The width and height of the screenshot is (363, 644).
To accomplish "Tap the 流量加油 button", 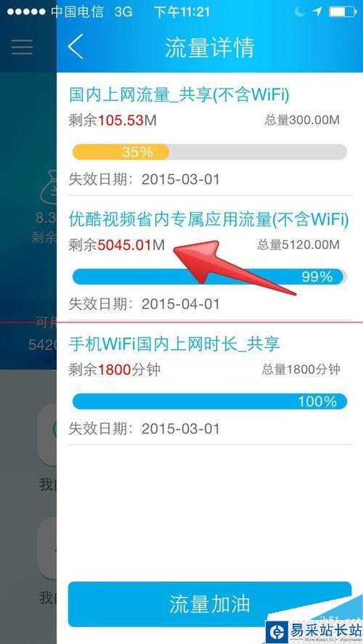I will click(209, 604).
